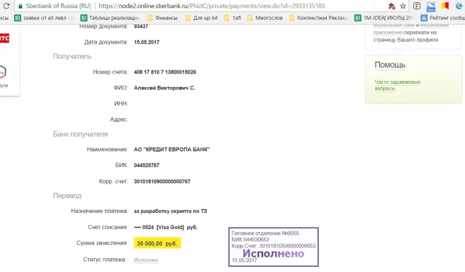Screen dimensions: 465x272
Task: Click the 'Получатель' section heading
Action: 72,56
